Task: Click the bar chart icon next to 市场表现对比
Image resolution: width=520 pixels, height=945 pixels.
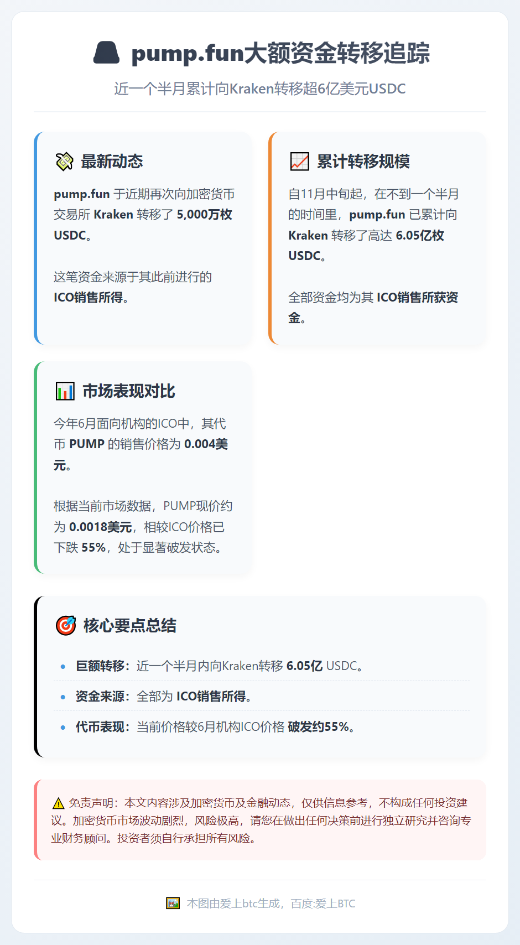Action: [65, 391]
